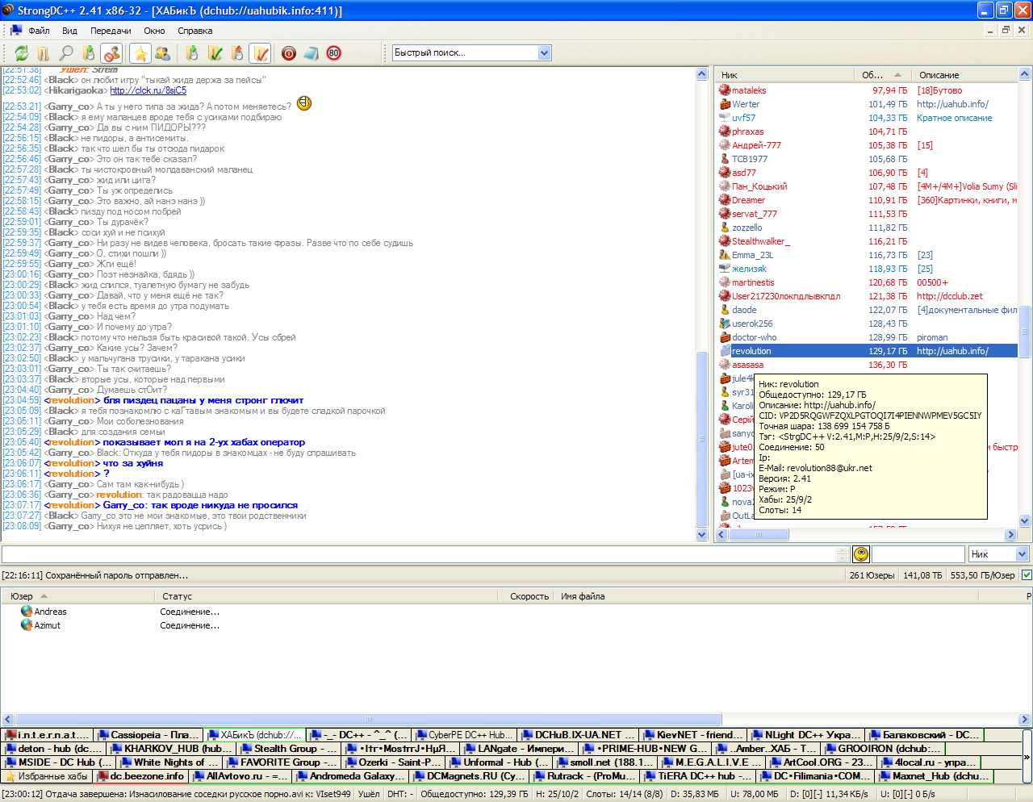1033x802 pixels.
Task: Open the upload queue, the up-arrow folder icon
Action: click(237, 53)
